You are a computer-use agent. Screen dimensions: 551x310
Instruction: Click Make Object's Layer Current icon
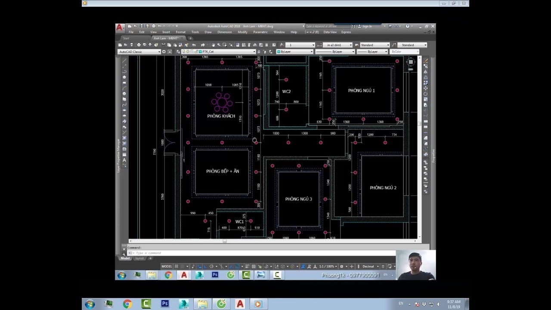point(259,52)
